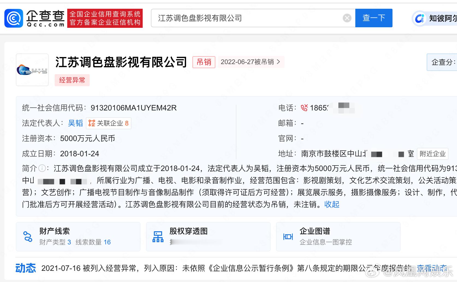
Task: Click the company title 江苏调色盘影视有限公司
Action: pos(121,62)
